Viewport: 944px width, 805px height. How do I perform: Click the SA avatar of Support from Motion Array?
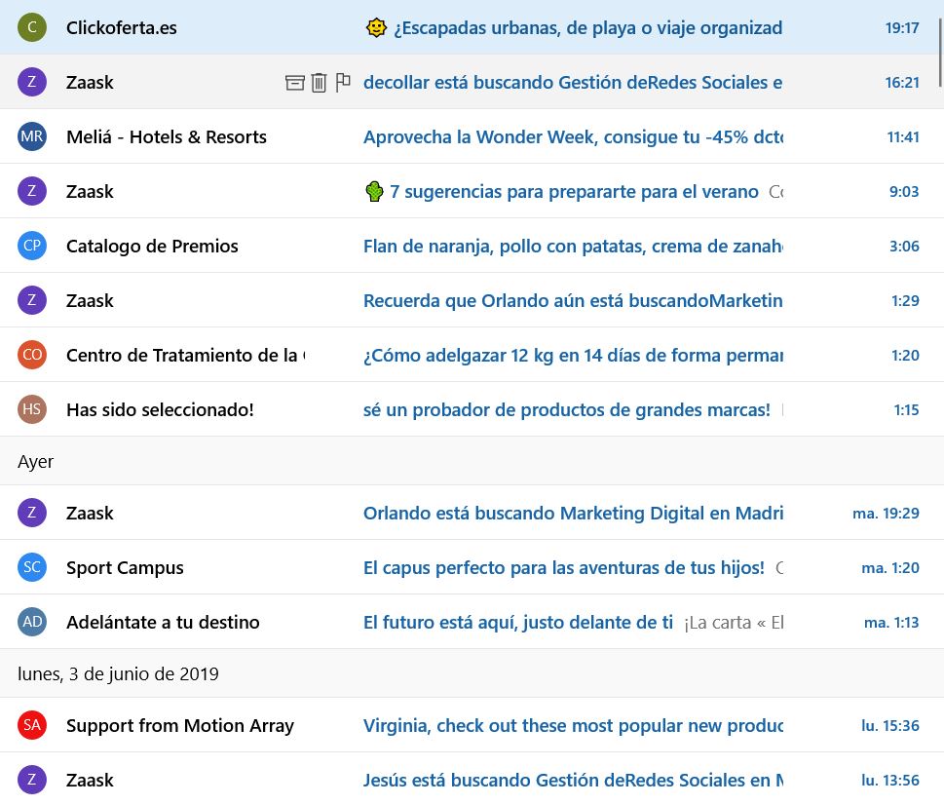tap(32, 725)
